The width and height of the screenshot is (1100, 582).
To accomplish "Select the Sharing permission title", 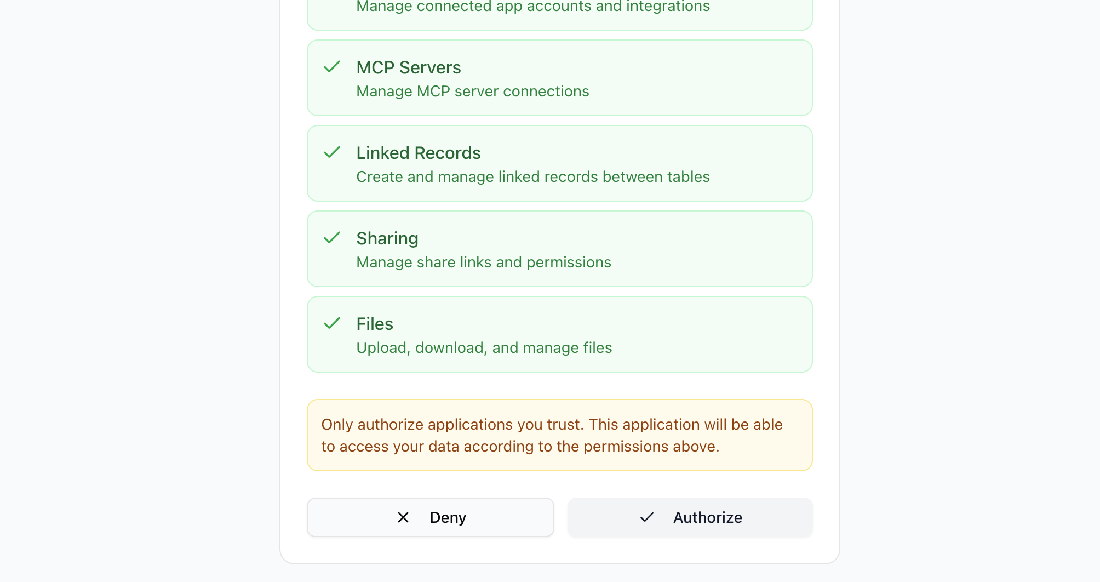I will tap(387, 238).
